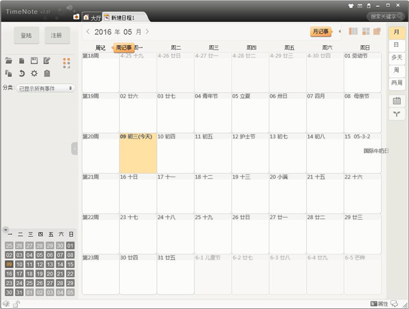Change skin with the shirt icon
409x309 pixels.
[x=351, y=5]
